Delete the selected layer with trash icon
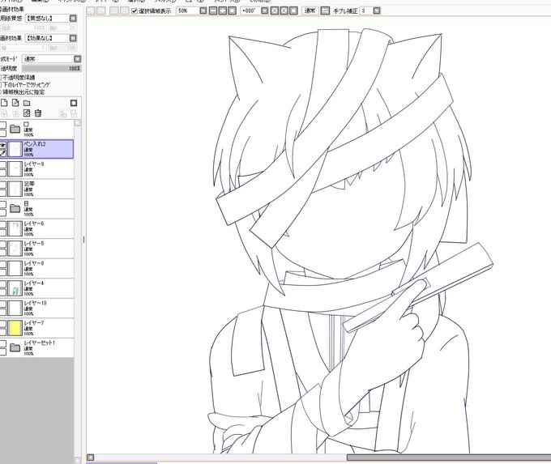This screenshot has height=464, width=551. (38, 113)
